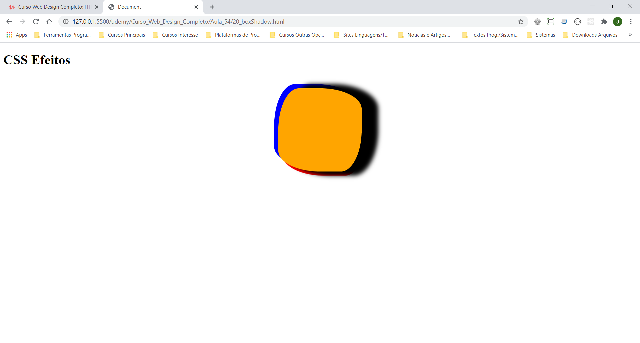Open Downloads Arquivos bookmark folder
Screen dimensions: 640x343
[590, 35]
